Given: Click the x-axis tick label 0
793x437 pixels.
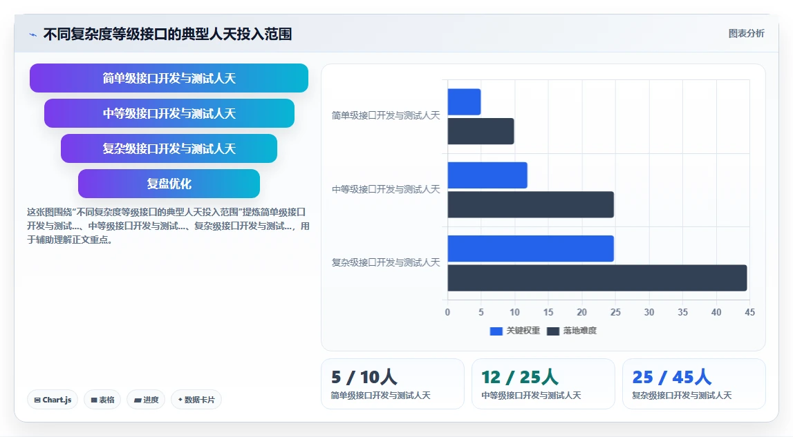Looking at the screenshot, I should (x=447, y=312).
